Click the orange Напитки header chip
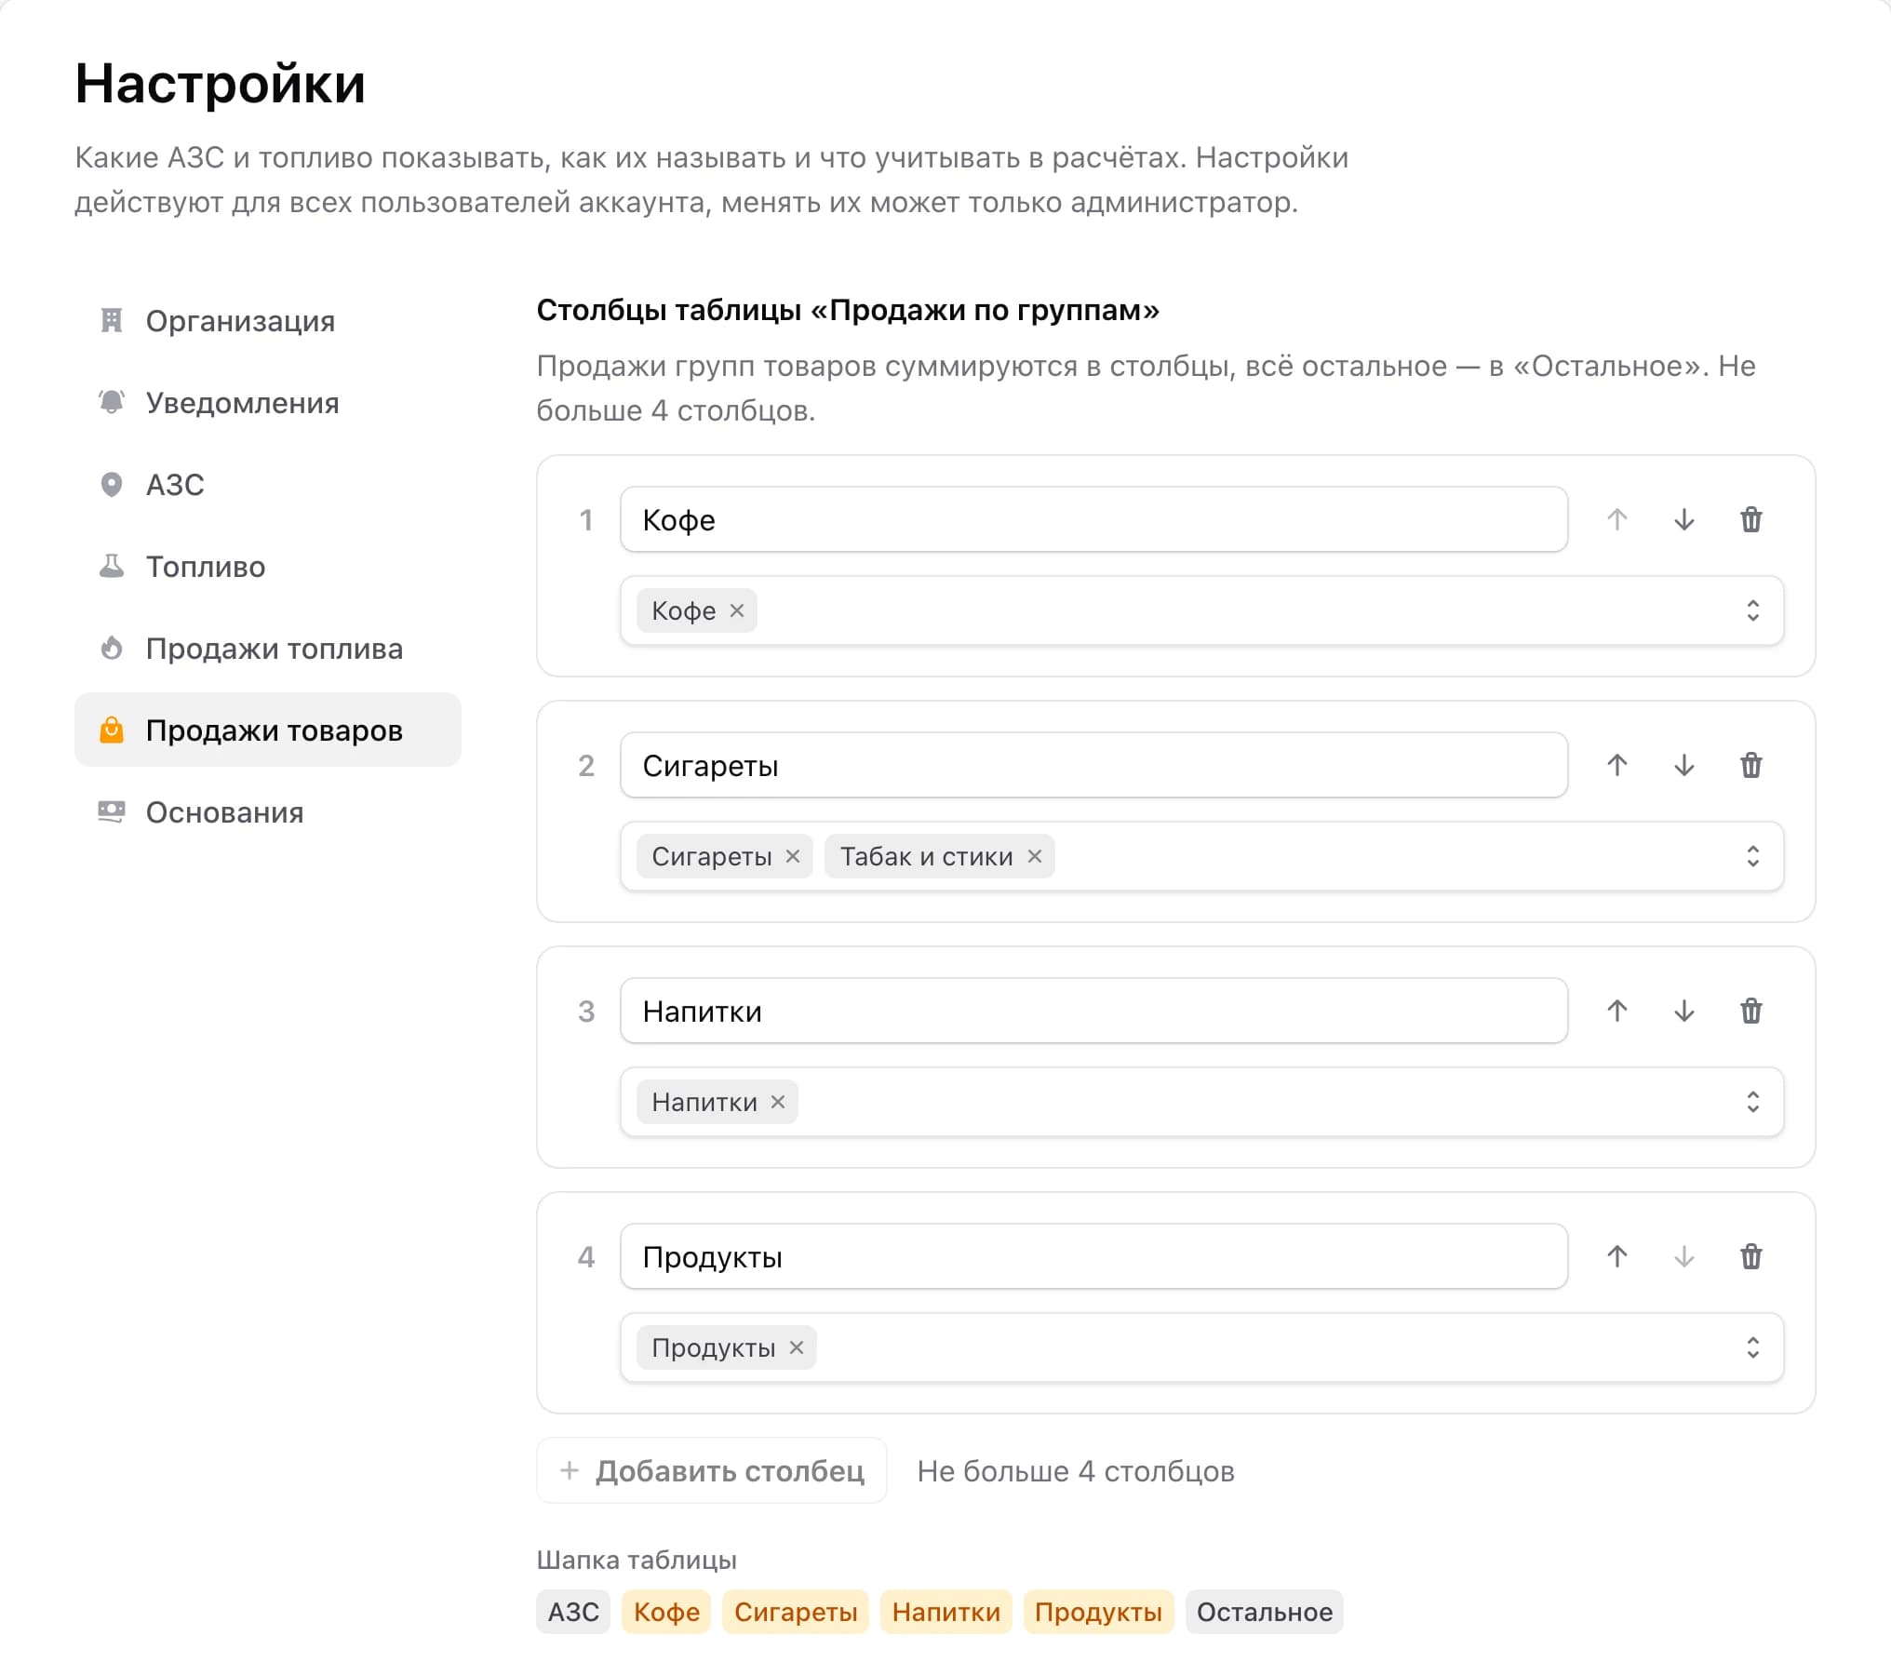The image size is (1891, 1675). [946, 1612]
